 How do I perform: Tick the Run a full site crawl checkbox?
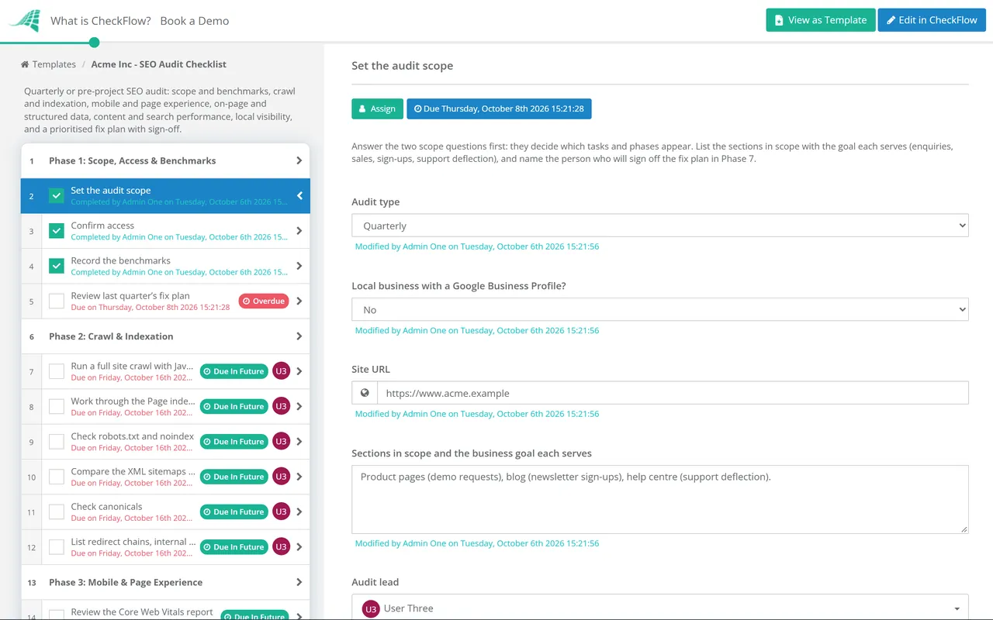click(x=57, y=371)
